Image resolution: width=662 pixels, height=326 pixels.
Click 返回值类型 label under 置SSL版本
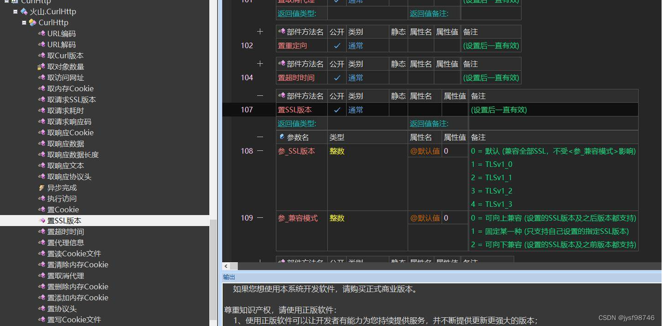click(x=297, y=123)
